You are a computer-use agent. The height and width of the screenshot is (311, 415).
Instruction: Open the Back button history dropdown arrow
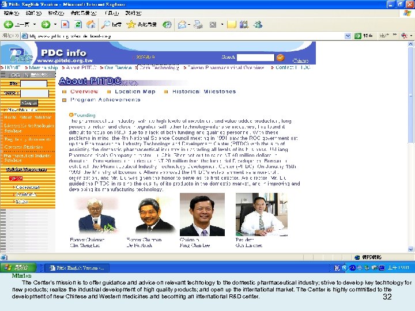tap(35, 25)
